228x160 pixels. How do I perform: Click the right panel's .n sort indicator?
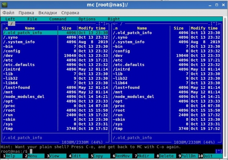point(116,28)
